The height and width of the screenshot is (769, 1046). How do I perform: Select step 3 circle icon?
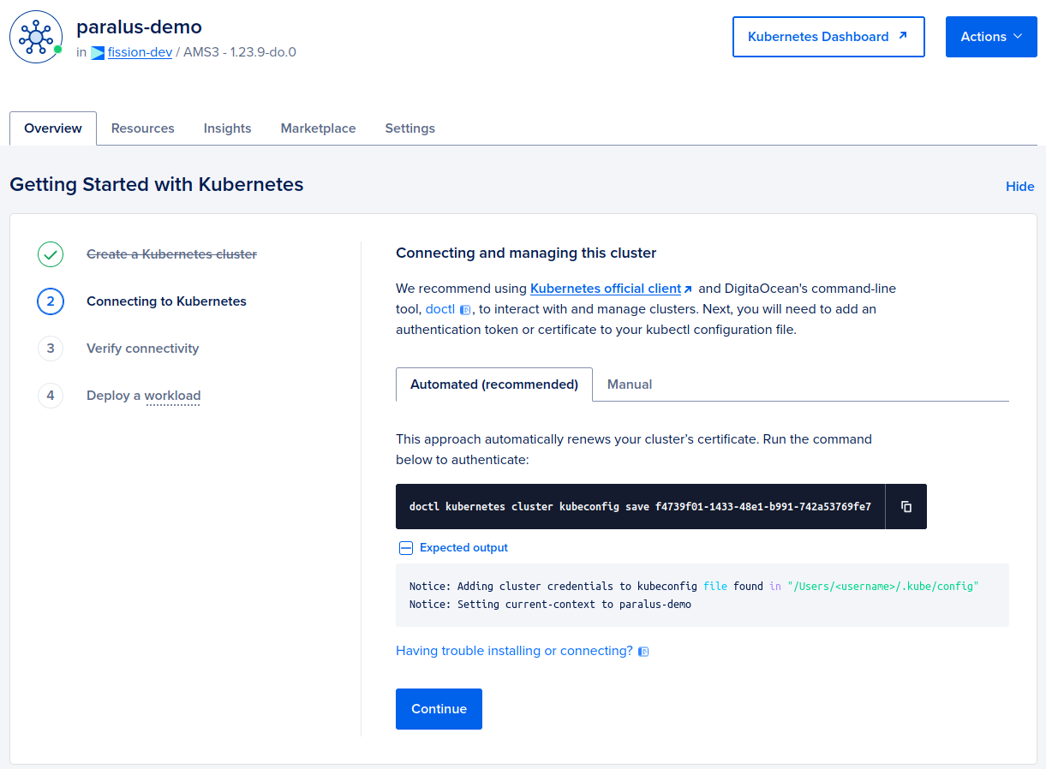51,349
